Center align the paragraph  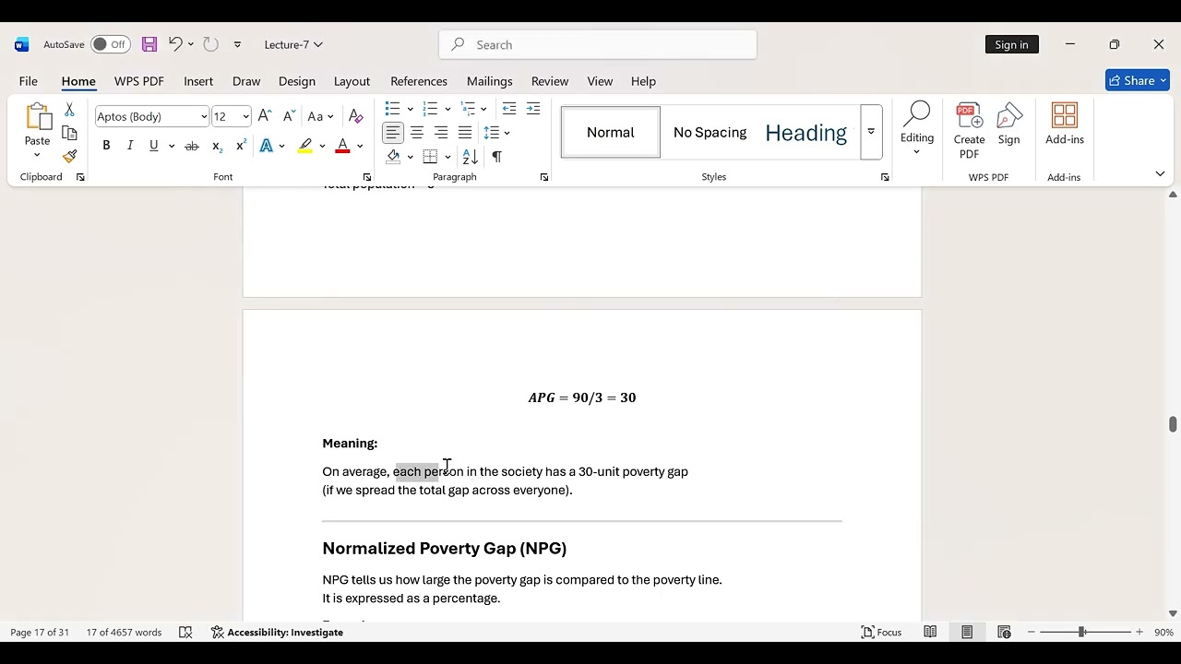417,133
